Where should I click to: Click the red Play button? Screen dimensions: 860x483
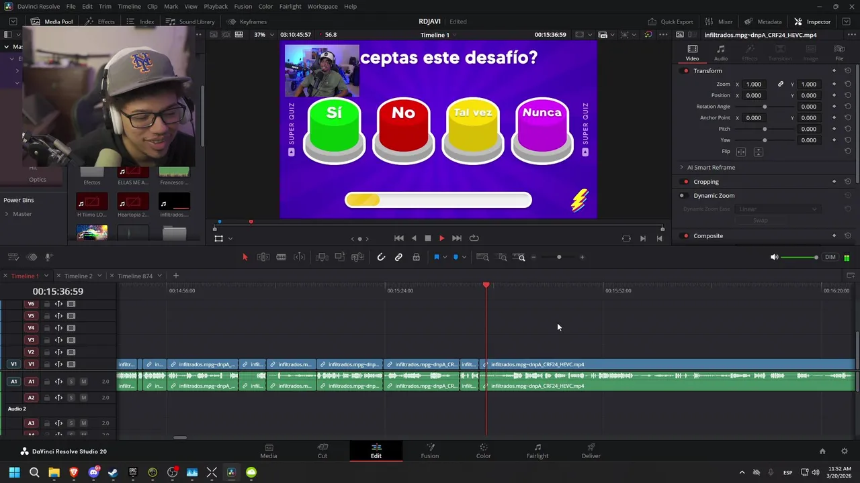441,238
